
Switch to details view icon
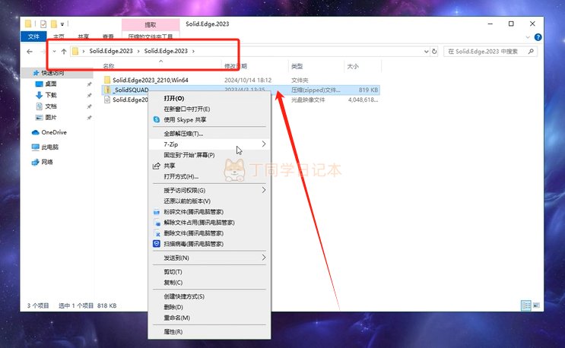526,305
